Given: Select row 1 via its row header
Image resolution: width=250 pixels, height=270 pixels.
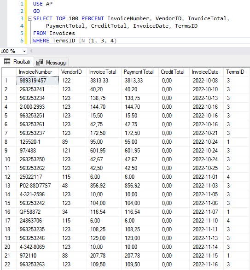Looking at the screenshot, I should 9,81.
